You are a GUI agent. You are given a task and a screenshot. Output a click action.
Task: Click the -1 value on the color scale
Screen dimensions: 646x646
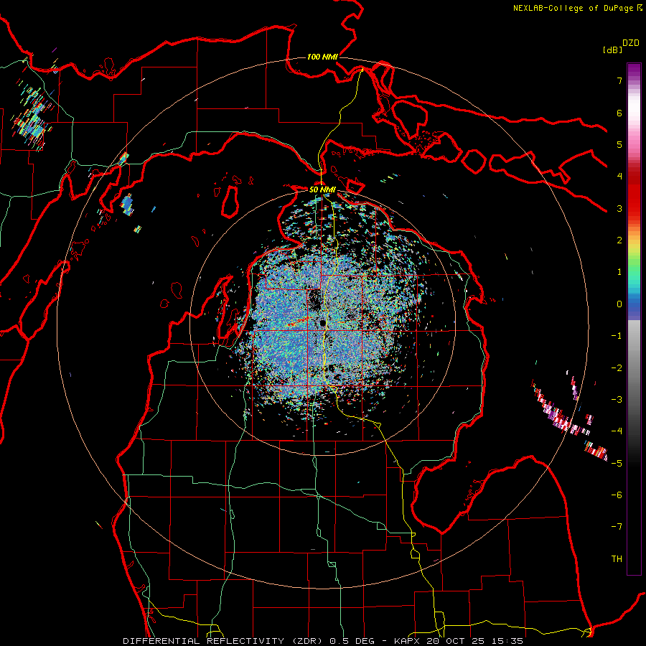(x=617, y=336)
